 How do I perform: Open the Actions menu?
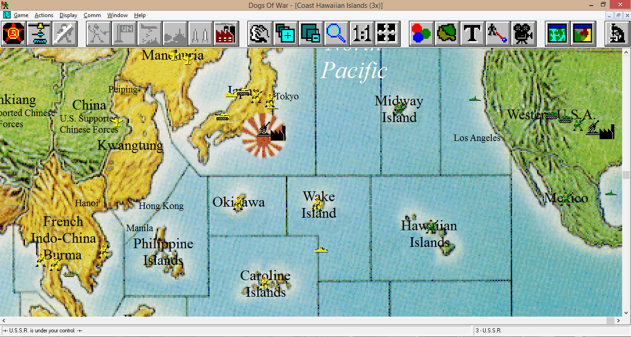44,15
